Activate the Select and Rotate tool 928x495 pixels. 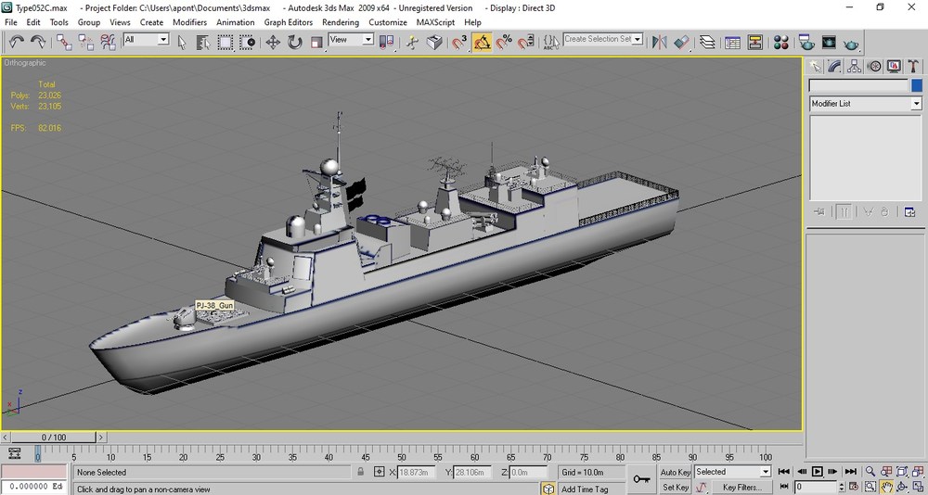coord(295,42)
